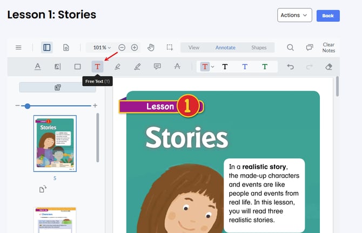Switch to the Shapes tab
The width and height of the screenshot is (362, 233).
pos(259,47)
